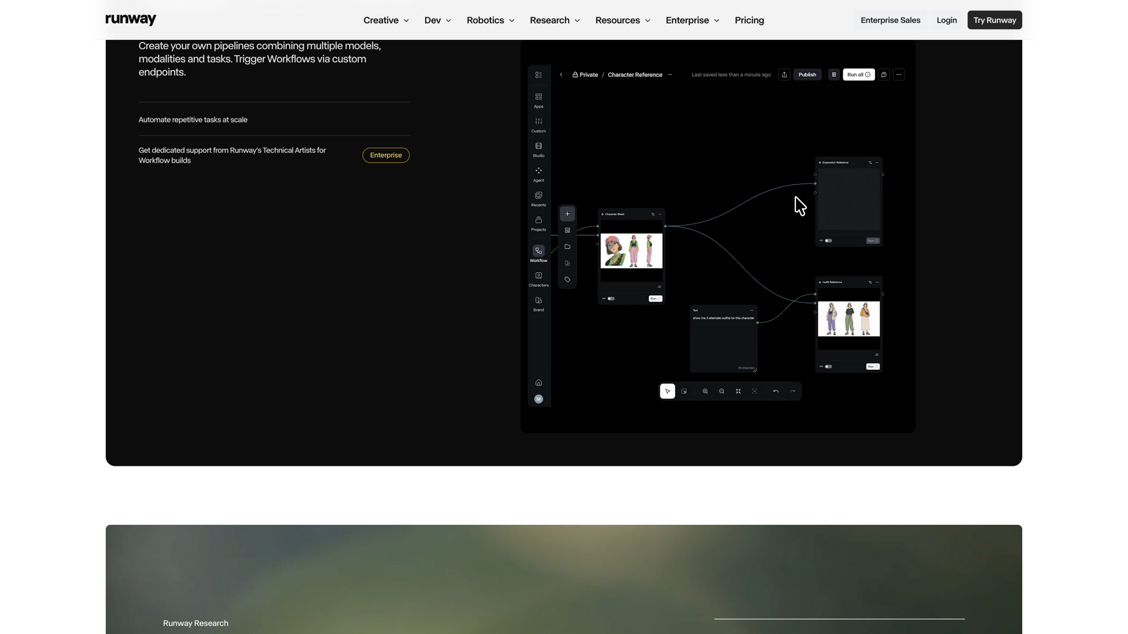Run the Character Sheet node
1128x634 pixels.
point(655,299)
